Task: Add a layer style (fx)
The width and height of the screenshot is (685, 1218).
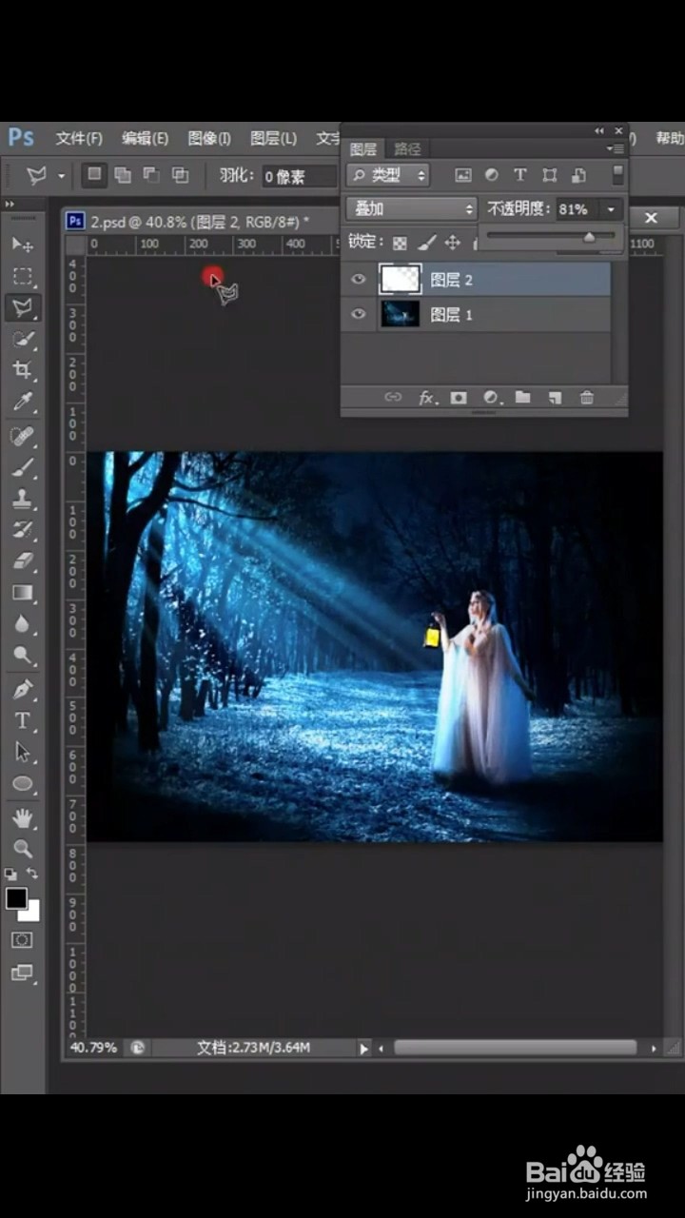Action: pyautogui.click(x=428, y=398)
